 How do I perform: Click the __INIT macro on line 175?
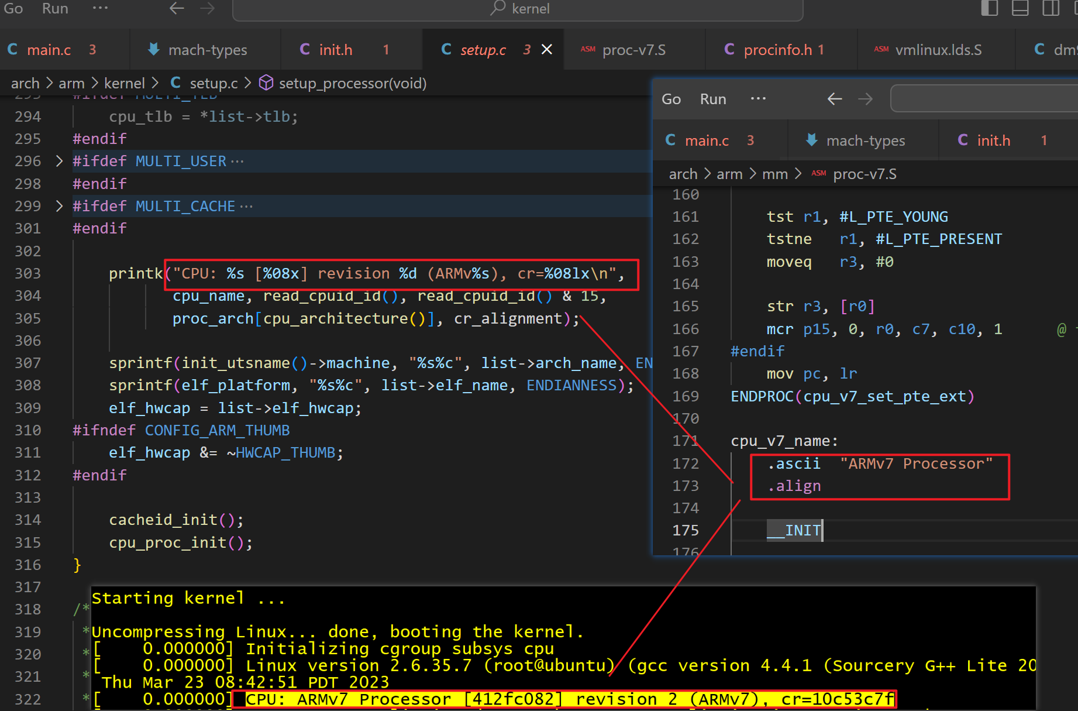(x=794, y=530)
